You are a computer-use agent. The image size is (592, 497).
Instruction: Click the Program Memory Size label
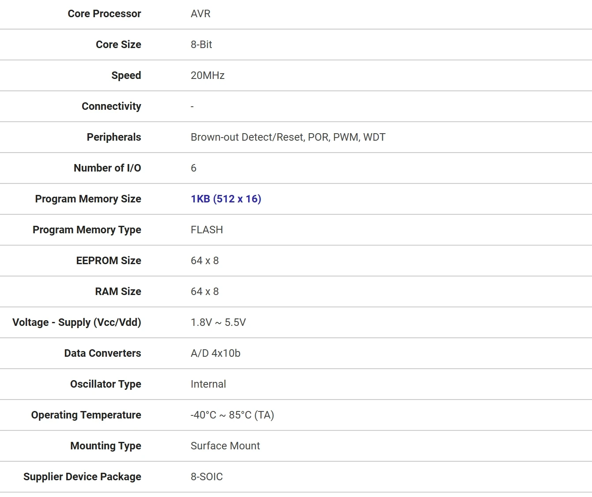tap(88, 199)
